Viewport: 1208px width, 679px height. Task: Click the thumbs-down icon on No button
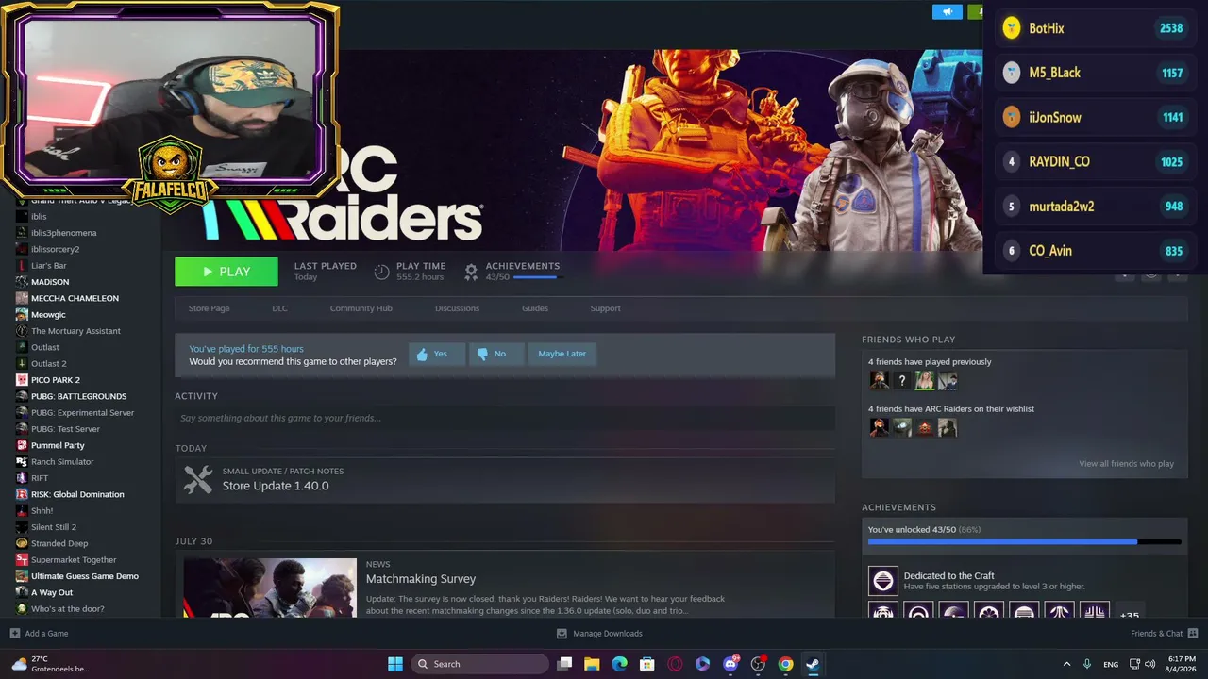483,354
